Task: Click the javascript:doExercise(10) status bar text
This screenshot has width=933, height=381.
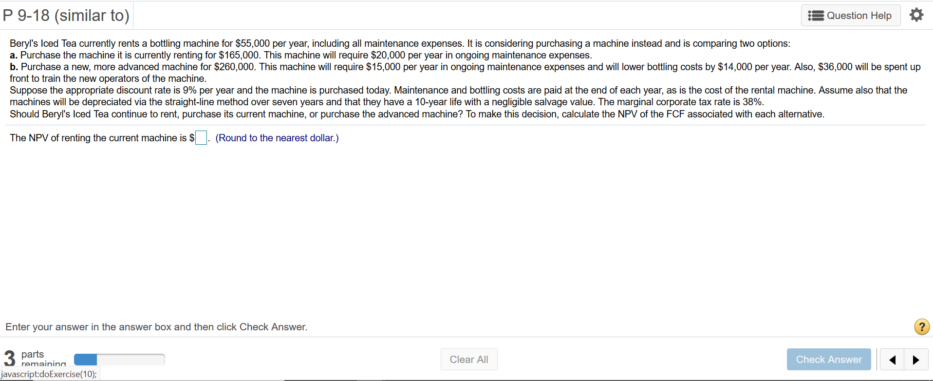Action: click(49, 374)
